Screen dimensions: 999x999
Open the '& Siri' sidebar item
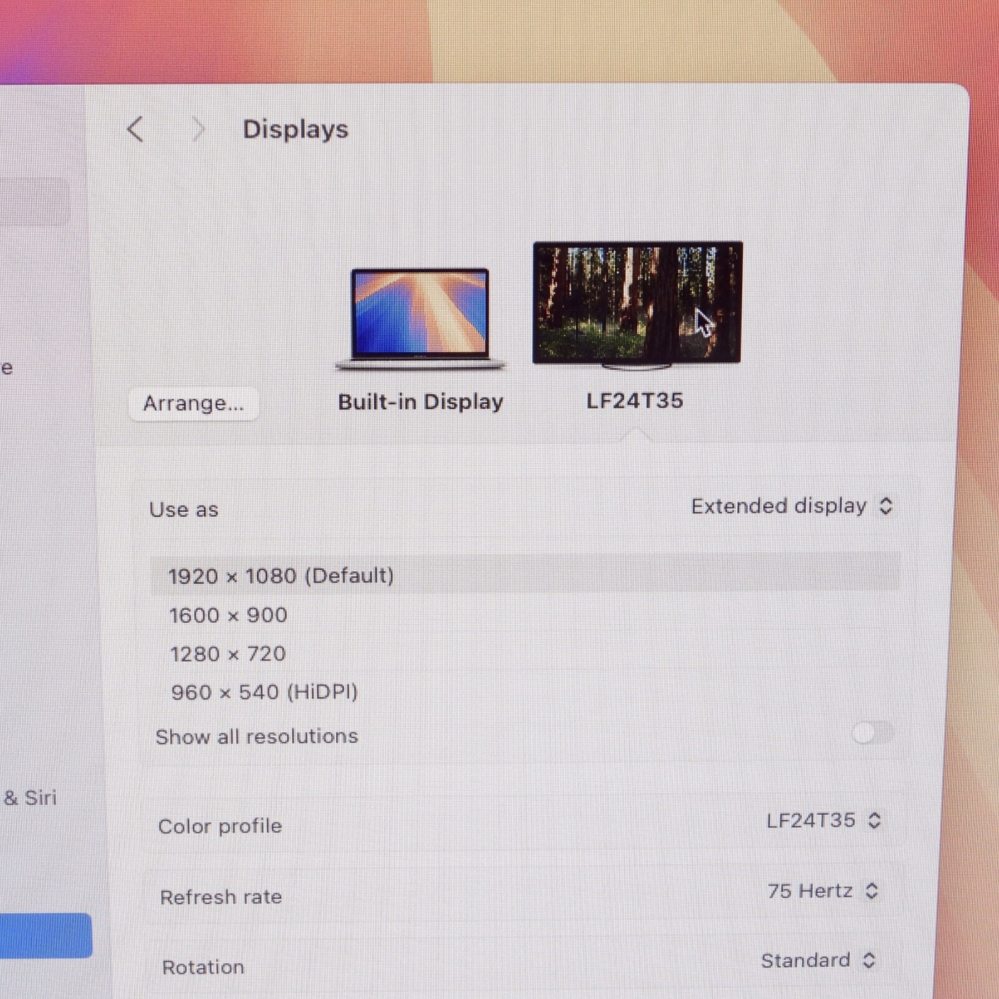coord(30,798)
